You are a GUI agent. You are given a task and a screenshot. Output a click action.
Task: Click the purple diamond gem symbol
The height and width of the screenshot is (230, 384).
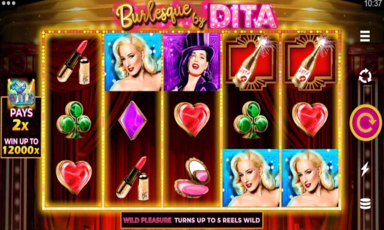click(133, 120)
